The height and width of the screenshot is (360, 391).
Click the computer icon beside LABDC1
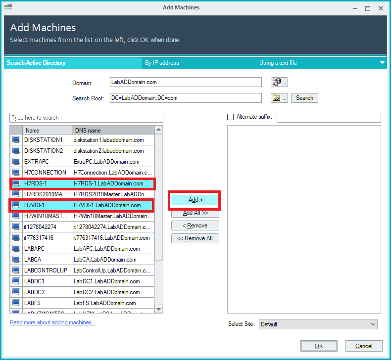(16, 281)
